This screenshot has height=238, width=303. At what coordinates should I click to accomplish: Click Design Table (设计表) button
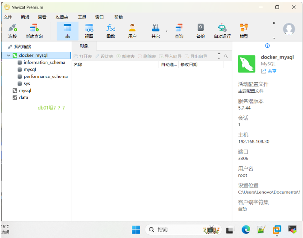pos(104,56)
